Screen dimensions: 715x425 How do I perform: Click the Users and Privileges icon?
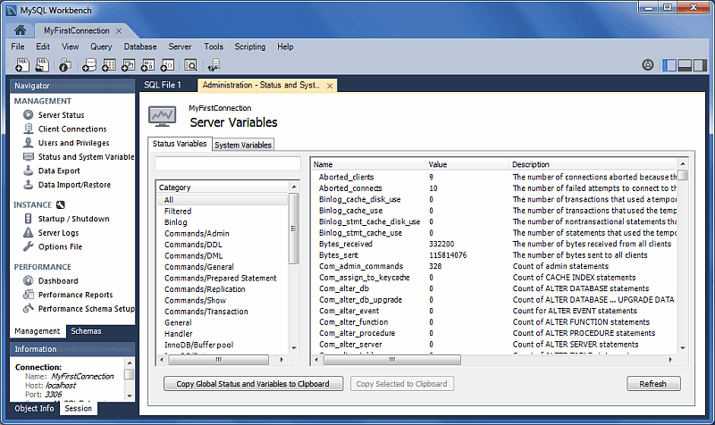coord(29,143)
